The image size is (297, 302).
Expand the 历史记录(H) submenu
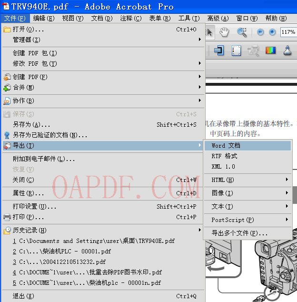pos(103,231)
